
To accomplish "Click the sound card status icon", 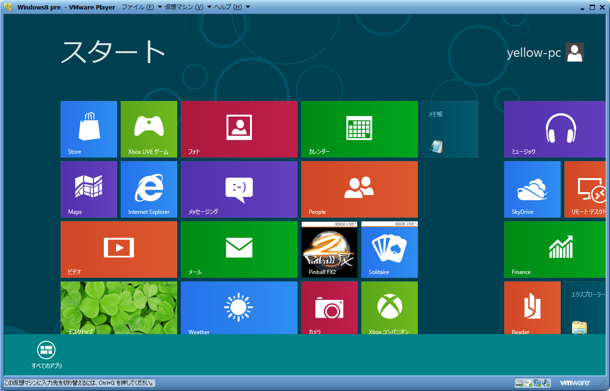I will tap(546, 383).
